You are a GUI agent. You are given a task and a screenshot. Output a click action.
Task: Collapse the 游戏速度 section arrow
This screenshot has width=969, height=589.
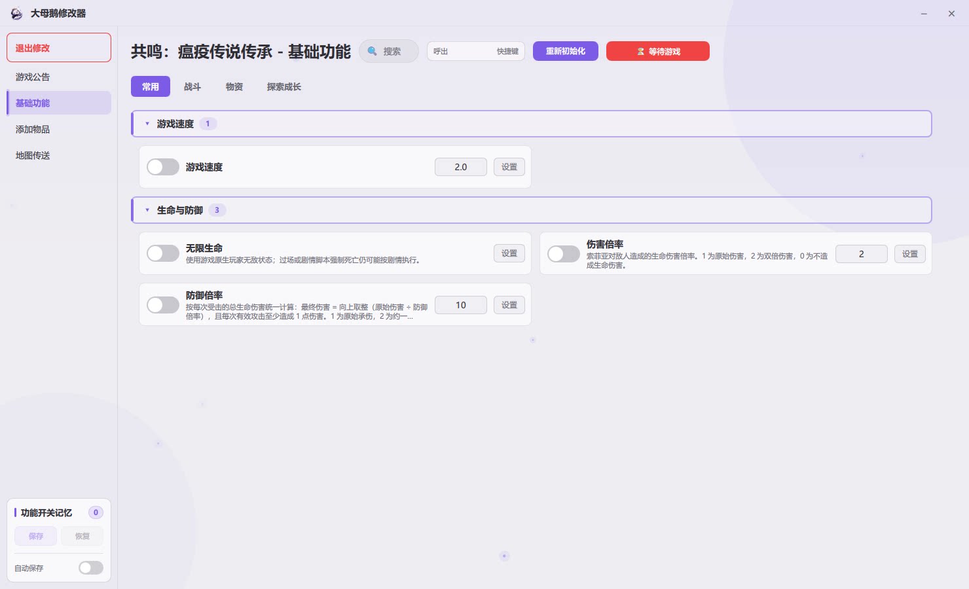click(147, 124)
